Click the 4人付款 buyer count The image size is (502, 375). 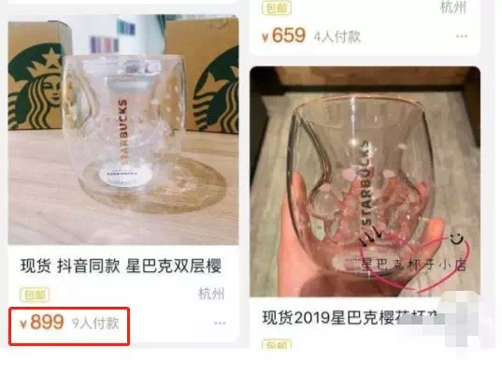337,36
